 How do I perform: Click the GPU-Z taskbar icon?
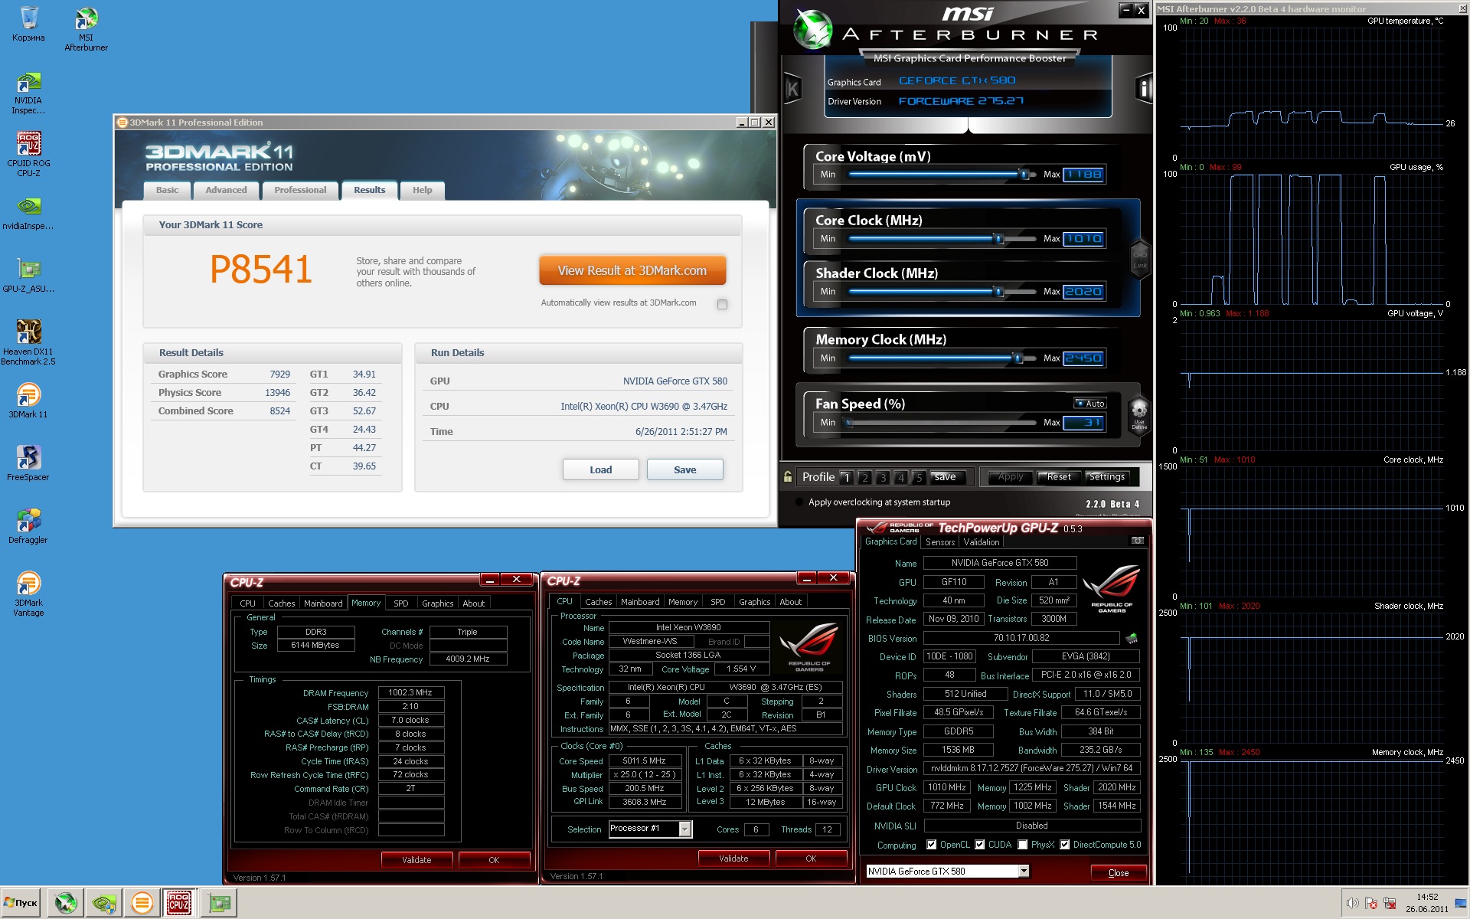click(x=220, y=904)
